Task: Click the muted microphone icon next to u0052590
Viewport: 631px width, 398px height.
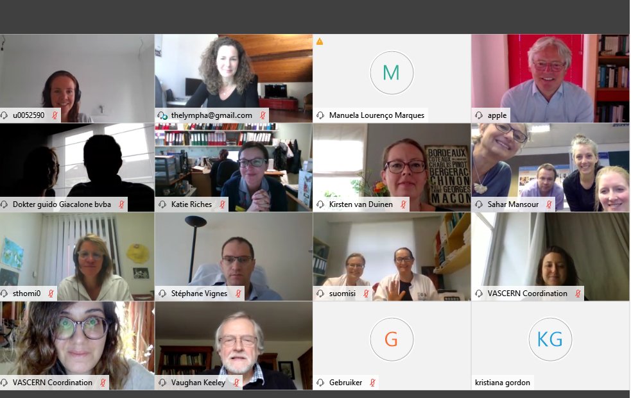Action: [x=55, y=115]
